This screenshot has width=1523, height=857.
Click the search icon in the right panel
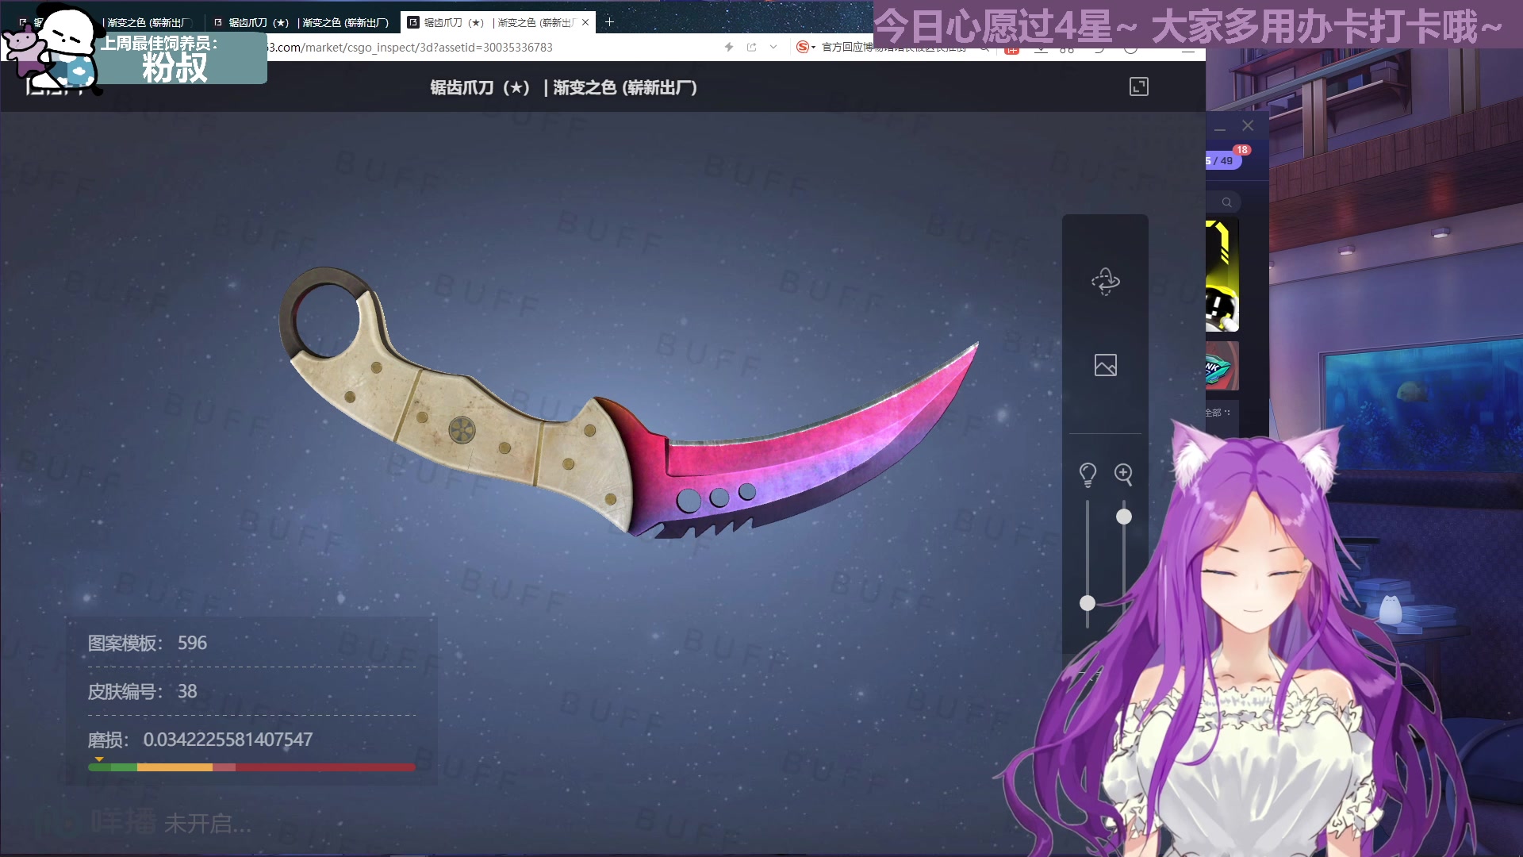pyautogui.click(x=1226, y=202)
